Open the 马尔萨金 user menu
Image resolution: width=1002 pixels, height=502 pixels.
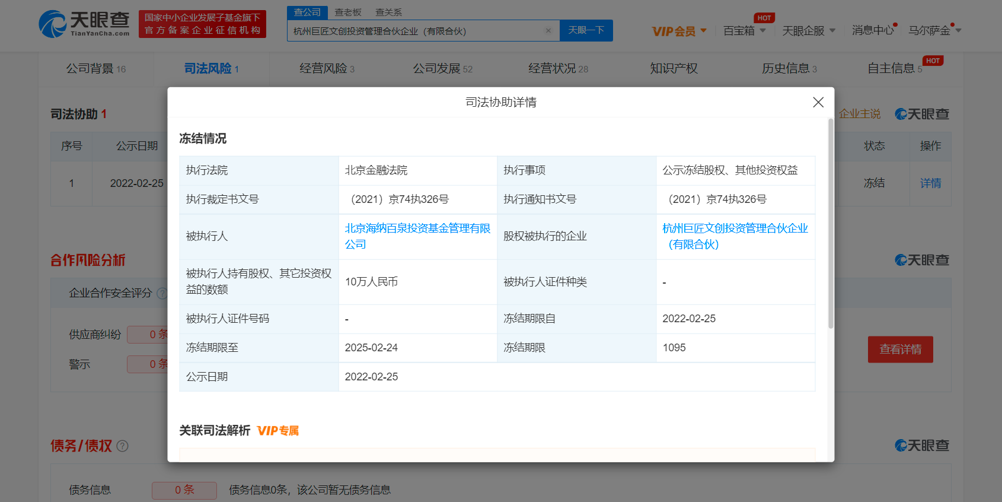934,31
